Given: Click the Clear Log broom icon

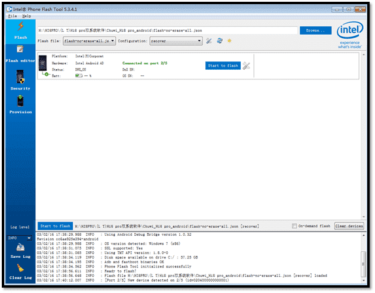Looking at the screenshot, I should (x=20, y=268).
